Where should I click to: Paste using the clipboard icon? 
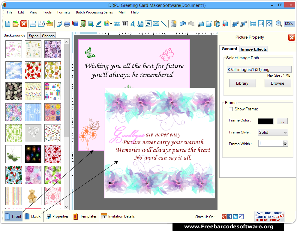tap(217, 24)
